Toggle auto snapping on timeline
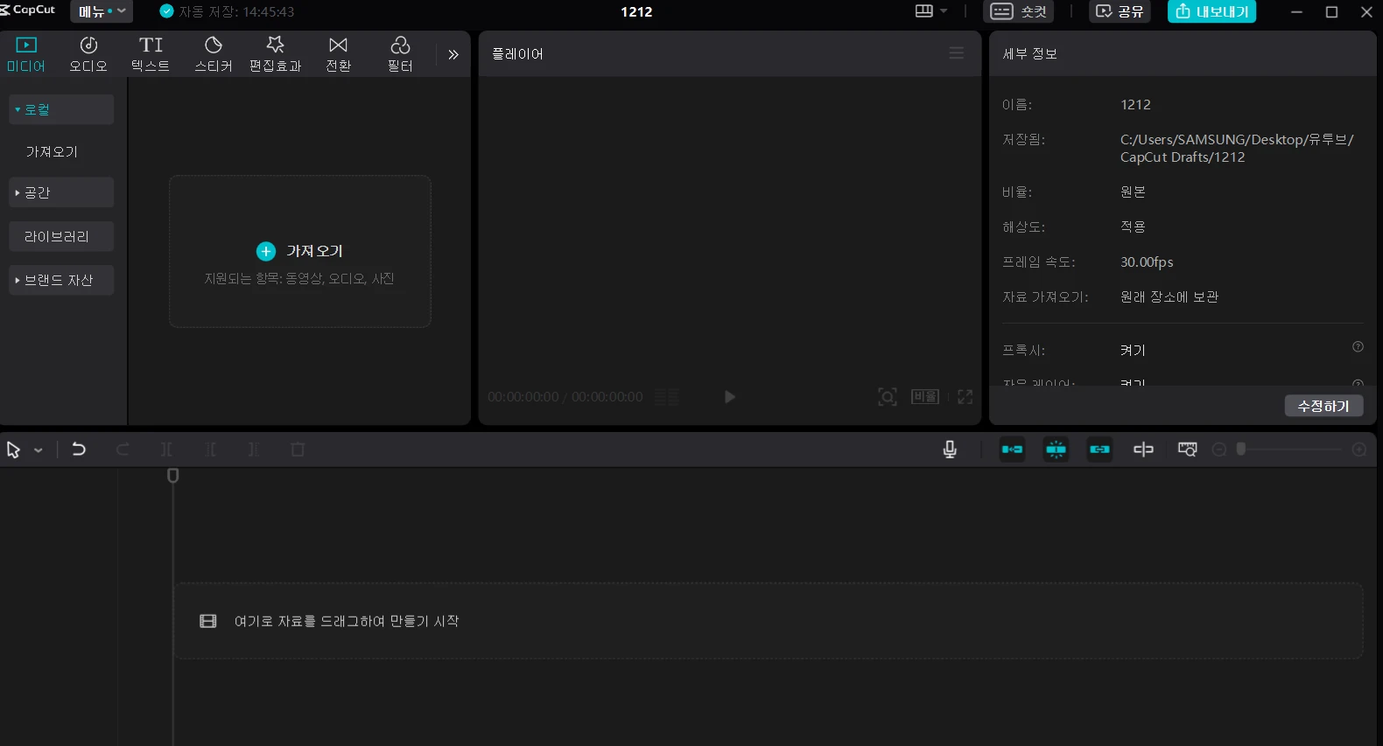 tap(1056, 450)
